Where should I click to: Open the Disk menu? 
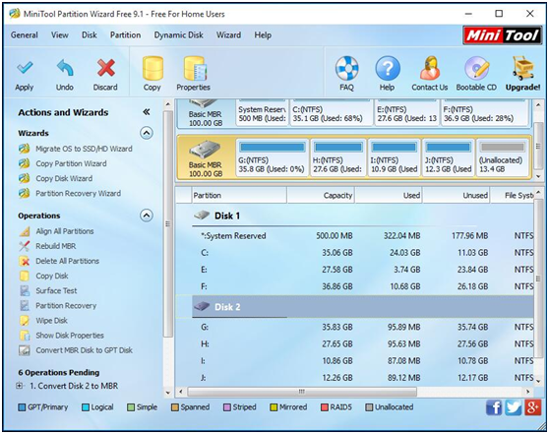(90, 35)
